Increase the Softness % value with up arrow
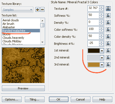Image resolution: width=115 pixels, height=104 pixels. (x=101, y=14)
